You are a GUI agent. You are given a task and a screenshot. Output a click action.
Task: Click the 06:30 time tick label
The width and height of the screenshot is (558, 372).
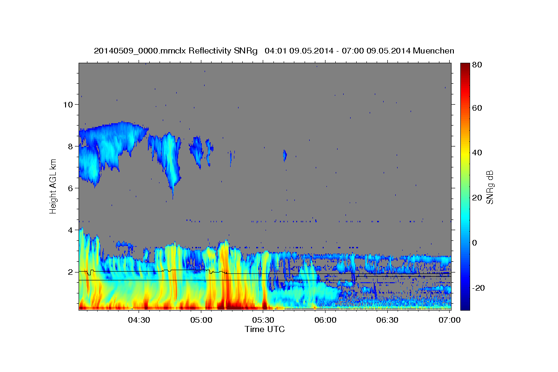387,320
